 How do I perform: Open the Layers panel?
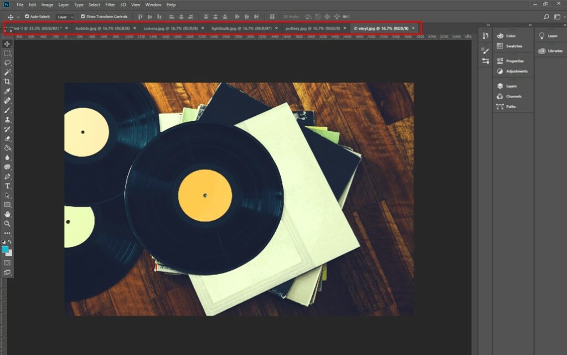click(511, 86)
